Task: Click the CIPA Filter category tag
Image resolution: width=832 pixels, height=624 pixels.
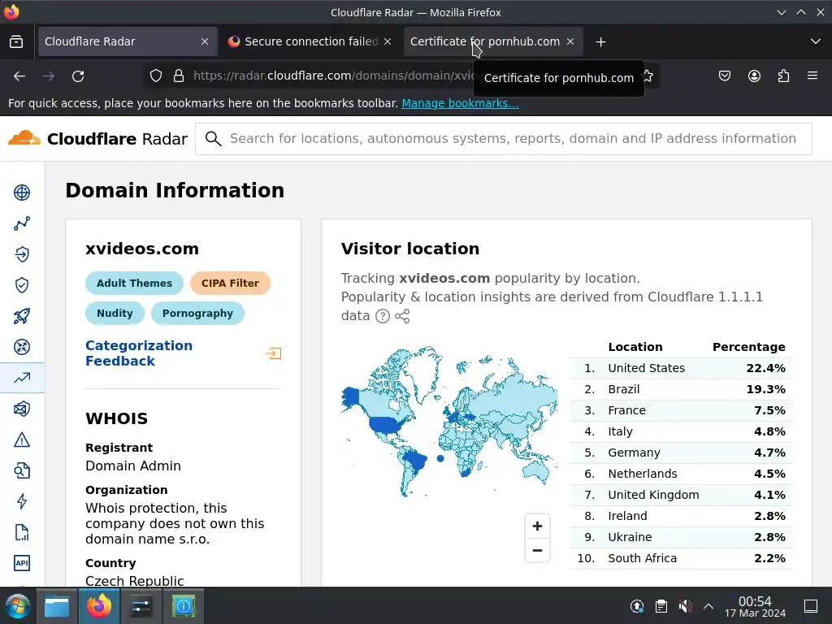Action: click(230, 284)
